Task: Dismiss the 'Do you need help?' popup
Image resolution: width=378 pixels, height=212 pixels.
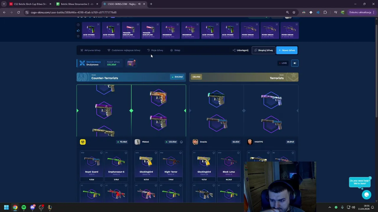Action: 370,178
